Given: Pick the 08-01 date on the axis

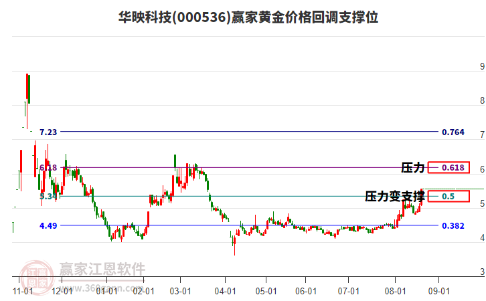Looking at the screenshot, I should coord(395,292).
